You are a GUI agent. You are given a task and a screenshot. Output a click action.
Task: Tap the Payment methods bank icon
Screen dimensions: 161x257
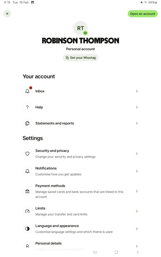pos(27,191)
